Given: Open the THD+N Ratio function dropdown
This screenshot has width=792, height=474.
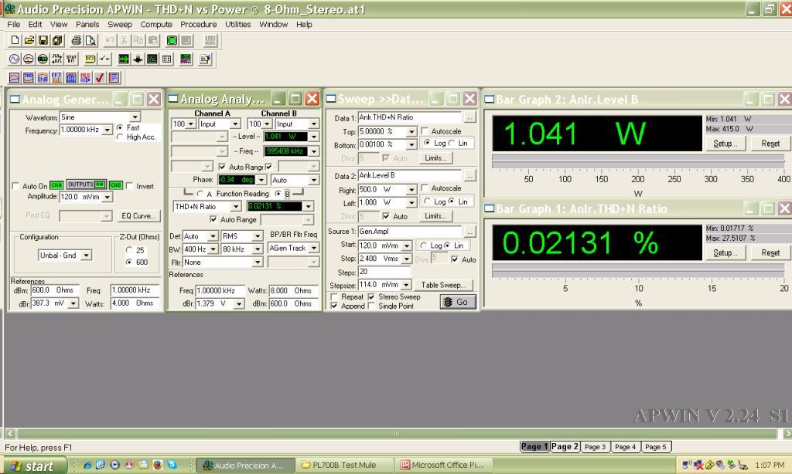Looking at the screenshot, I should [x=235, y=207].
